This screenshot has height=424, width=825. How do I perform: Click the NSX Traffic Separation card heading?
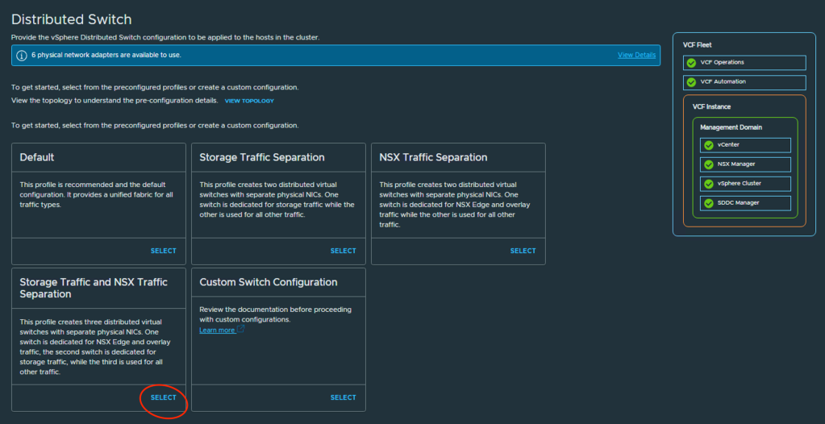pos(433,157)
